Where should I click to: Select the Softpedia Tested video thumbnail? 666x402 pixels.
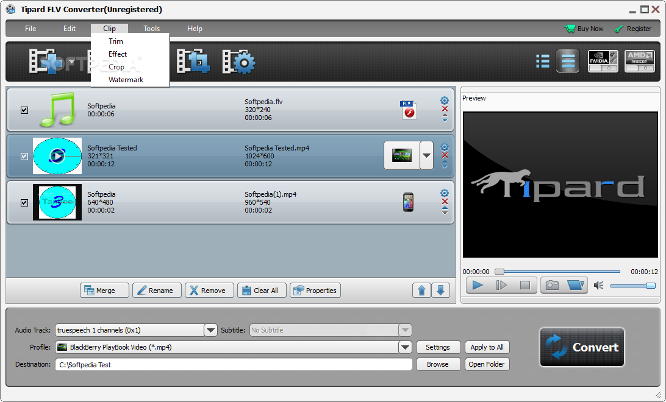coord(57,156)
